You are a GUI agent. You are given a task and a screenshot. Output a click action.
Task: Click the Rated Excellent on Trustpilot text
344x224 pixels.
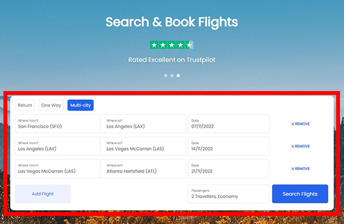tap(172, 60)
